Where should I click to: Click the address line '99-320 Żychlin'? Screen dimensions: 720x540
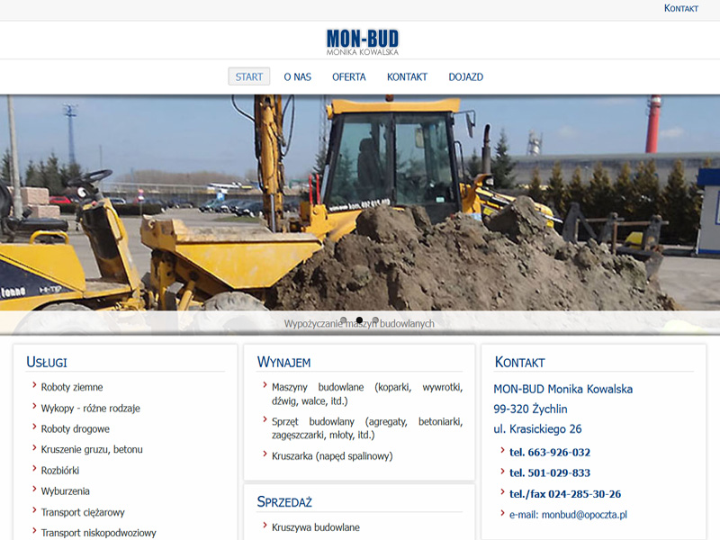[530, 409]
